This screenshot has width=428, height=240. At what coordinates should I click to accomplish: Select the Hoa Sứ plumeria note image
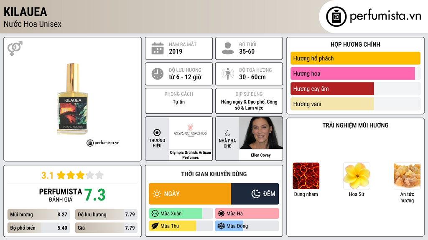357,176
